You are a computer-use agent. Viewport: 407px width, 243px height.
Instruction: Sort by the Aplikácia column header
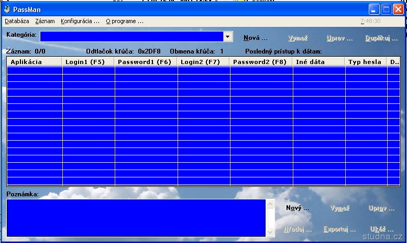click(35, 62)
